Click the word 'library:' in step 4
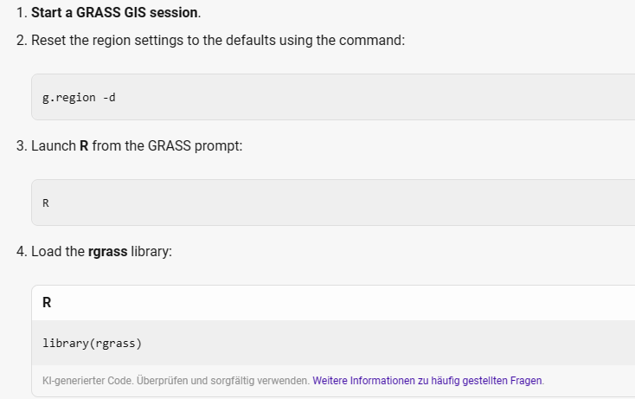This screenshot has width=635, height=399. (x=151, y=252)
